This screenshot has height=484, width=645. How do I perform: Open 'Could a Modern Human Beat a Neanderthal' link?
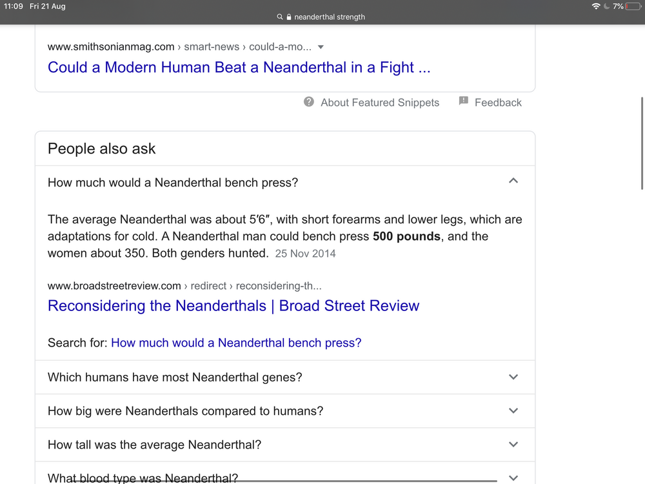[239, 67]
